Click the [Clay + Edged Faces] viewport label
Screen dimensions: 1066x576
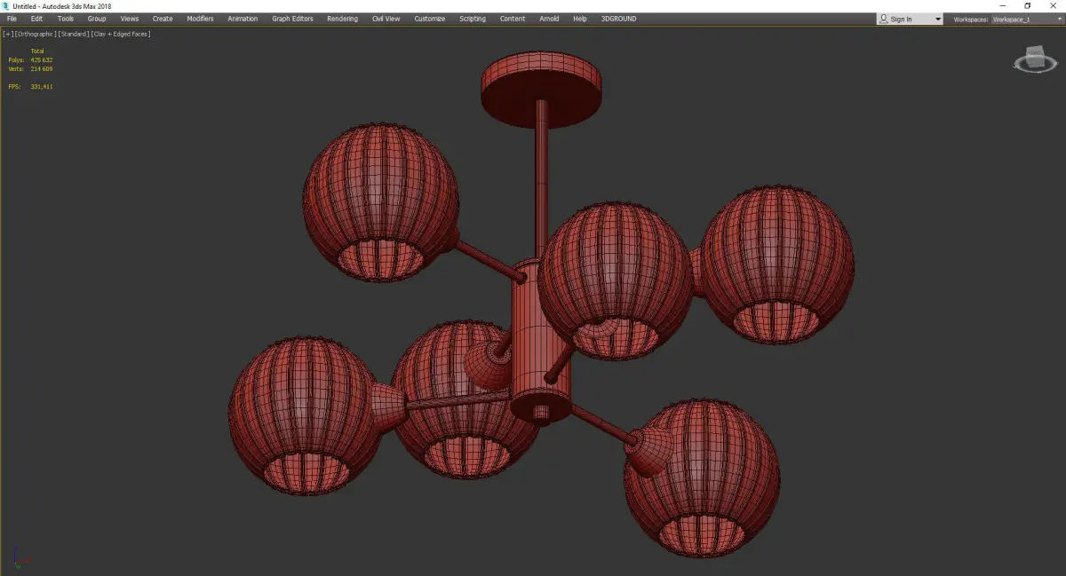tap(121, 34)
